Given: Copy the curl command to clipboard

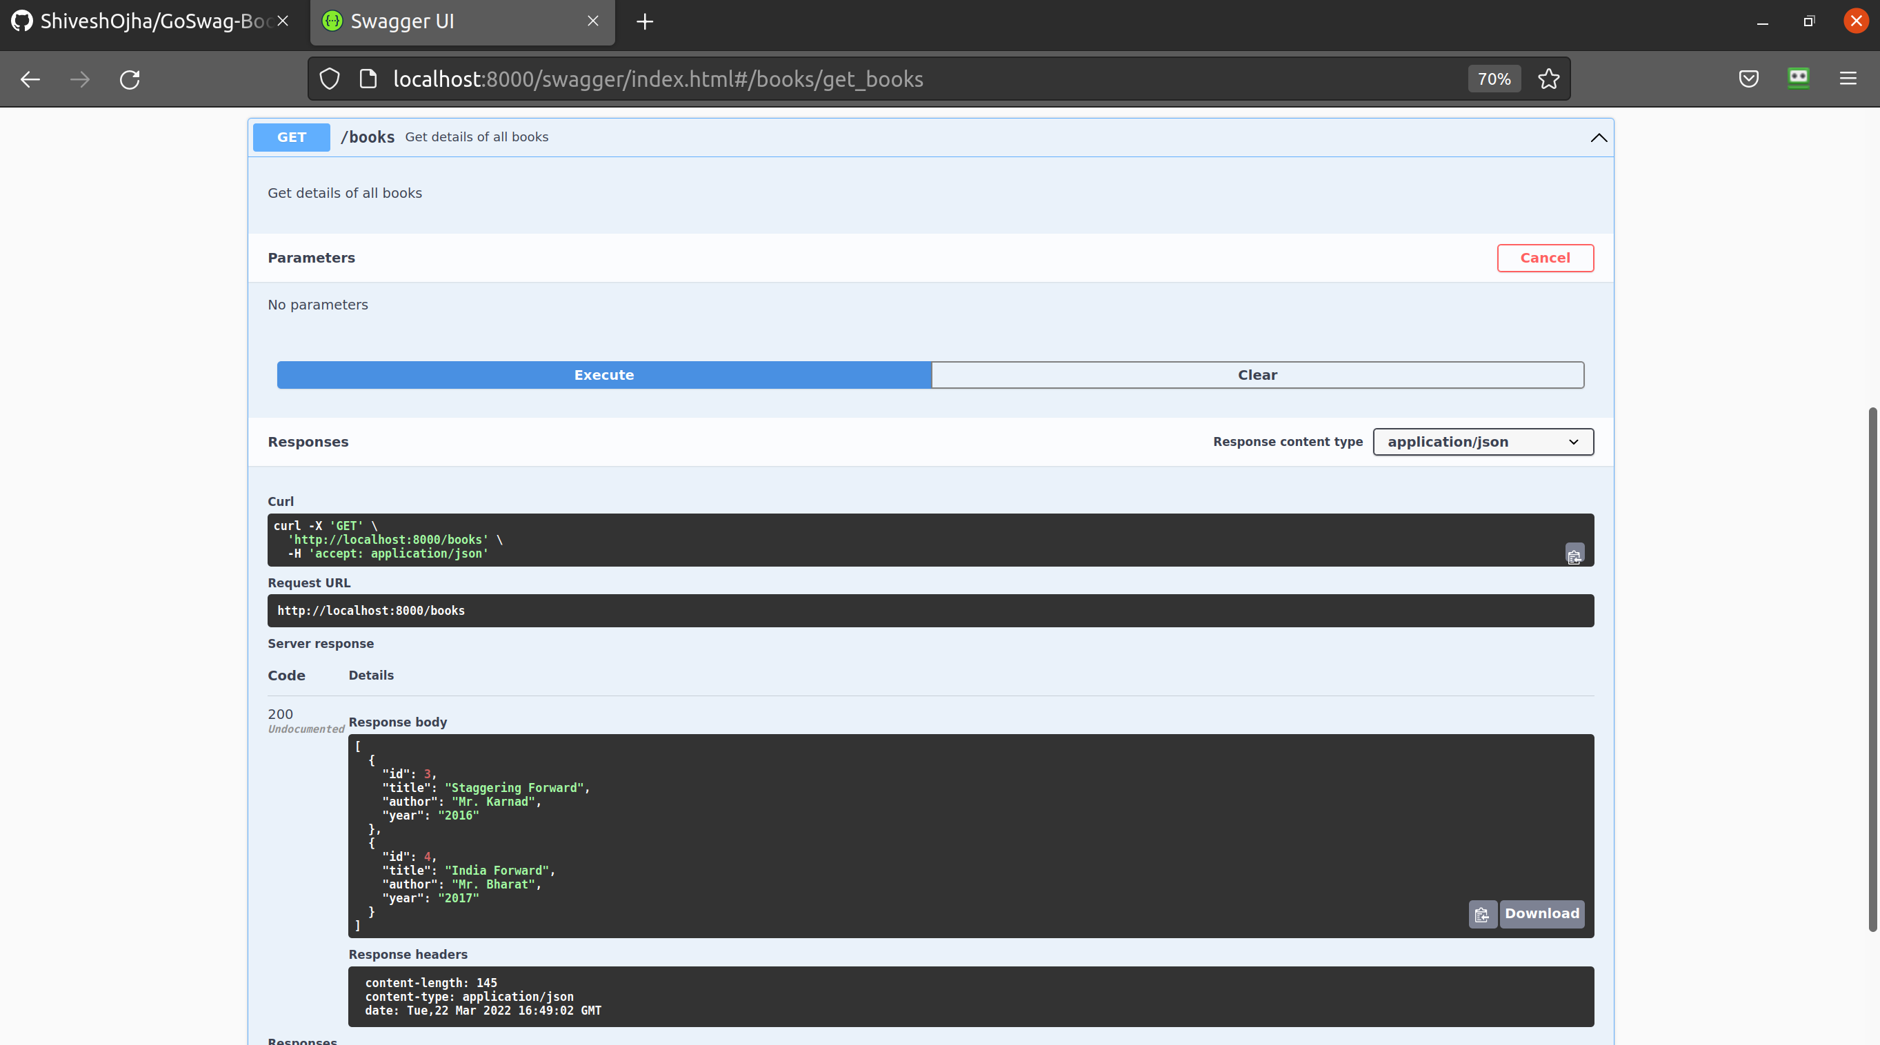Looking at the screenshot, I should [x=1574, y=554].
